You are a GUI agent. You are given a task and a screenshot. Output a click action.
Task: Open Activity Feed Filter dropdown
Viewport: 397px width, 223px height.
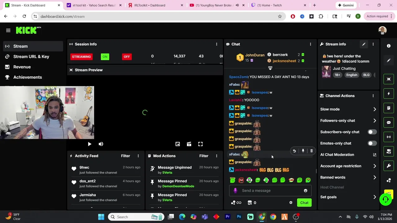point(125,156)
